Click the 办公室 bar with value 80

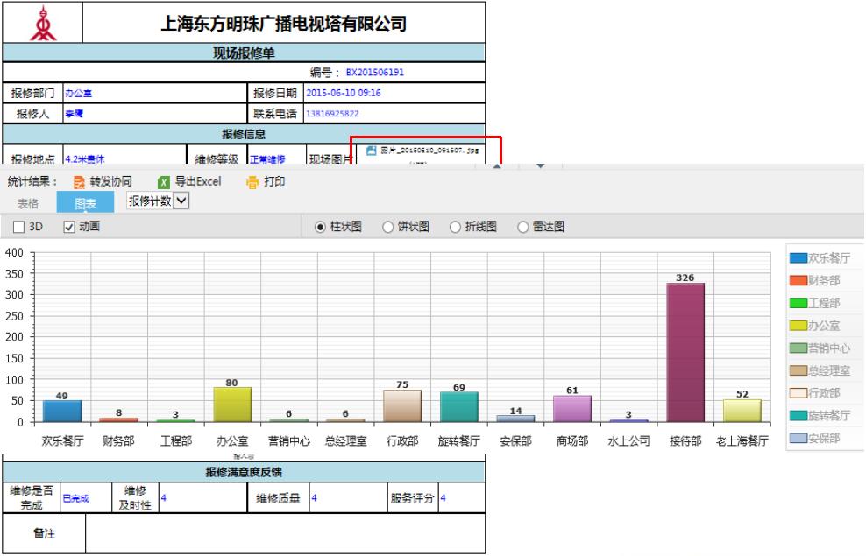tap(232, 405)
